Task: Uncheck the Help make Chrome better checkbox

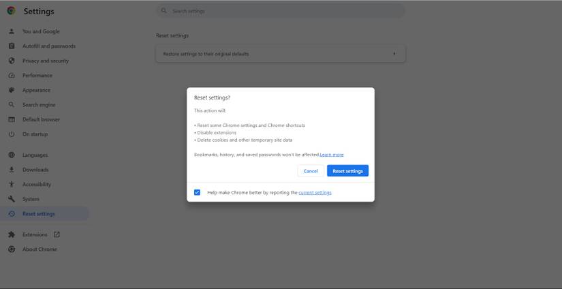Action: coord(197,192)
